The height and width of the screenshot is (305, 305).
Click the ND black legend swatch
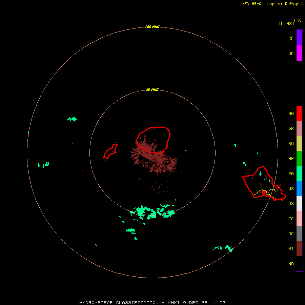tap(299, 264)
